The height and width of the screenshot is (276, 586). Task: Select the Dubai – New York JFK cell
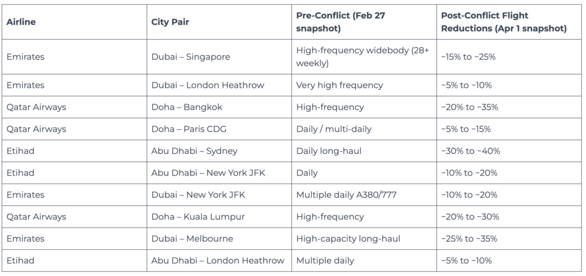198,195
